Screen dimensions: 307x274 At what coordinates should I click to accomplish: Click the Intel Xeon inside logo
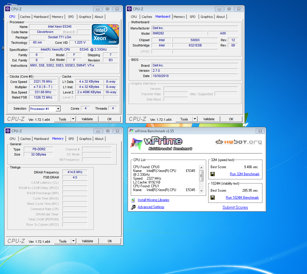[105, 34]
